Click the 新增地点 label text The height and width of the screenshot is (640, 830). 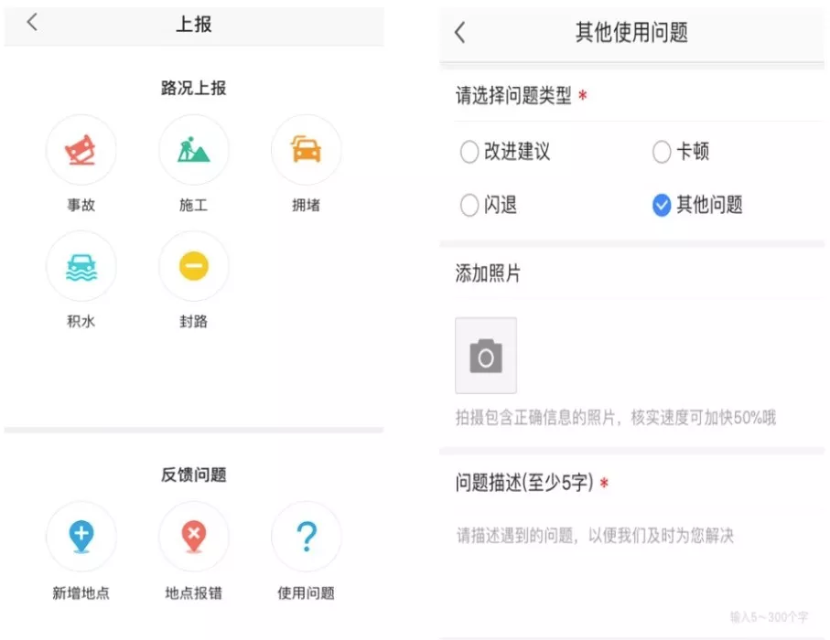tap(81, 593)
